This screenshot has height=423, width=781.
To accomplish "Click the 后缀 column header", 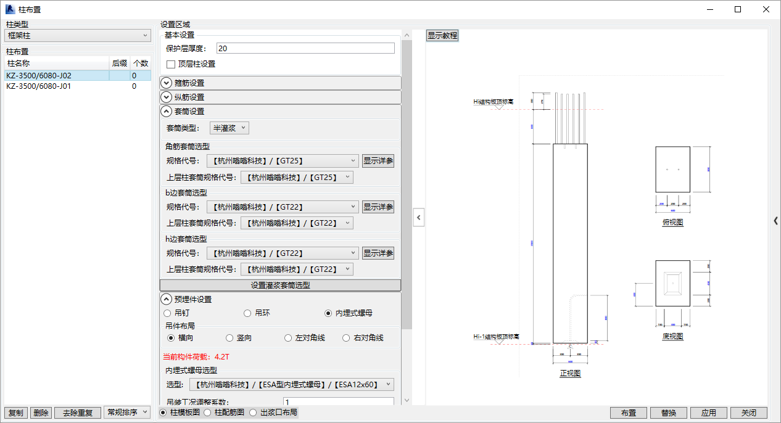I will pos(120,63).
